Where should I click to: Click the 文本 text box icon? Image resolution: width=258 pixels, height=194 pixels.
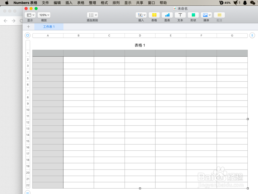(180, 15)
